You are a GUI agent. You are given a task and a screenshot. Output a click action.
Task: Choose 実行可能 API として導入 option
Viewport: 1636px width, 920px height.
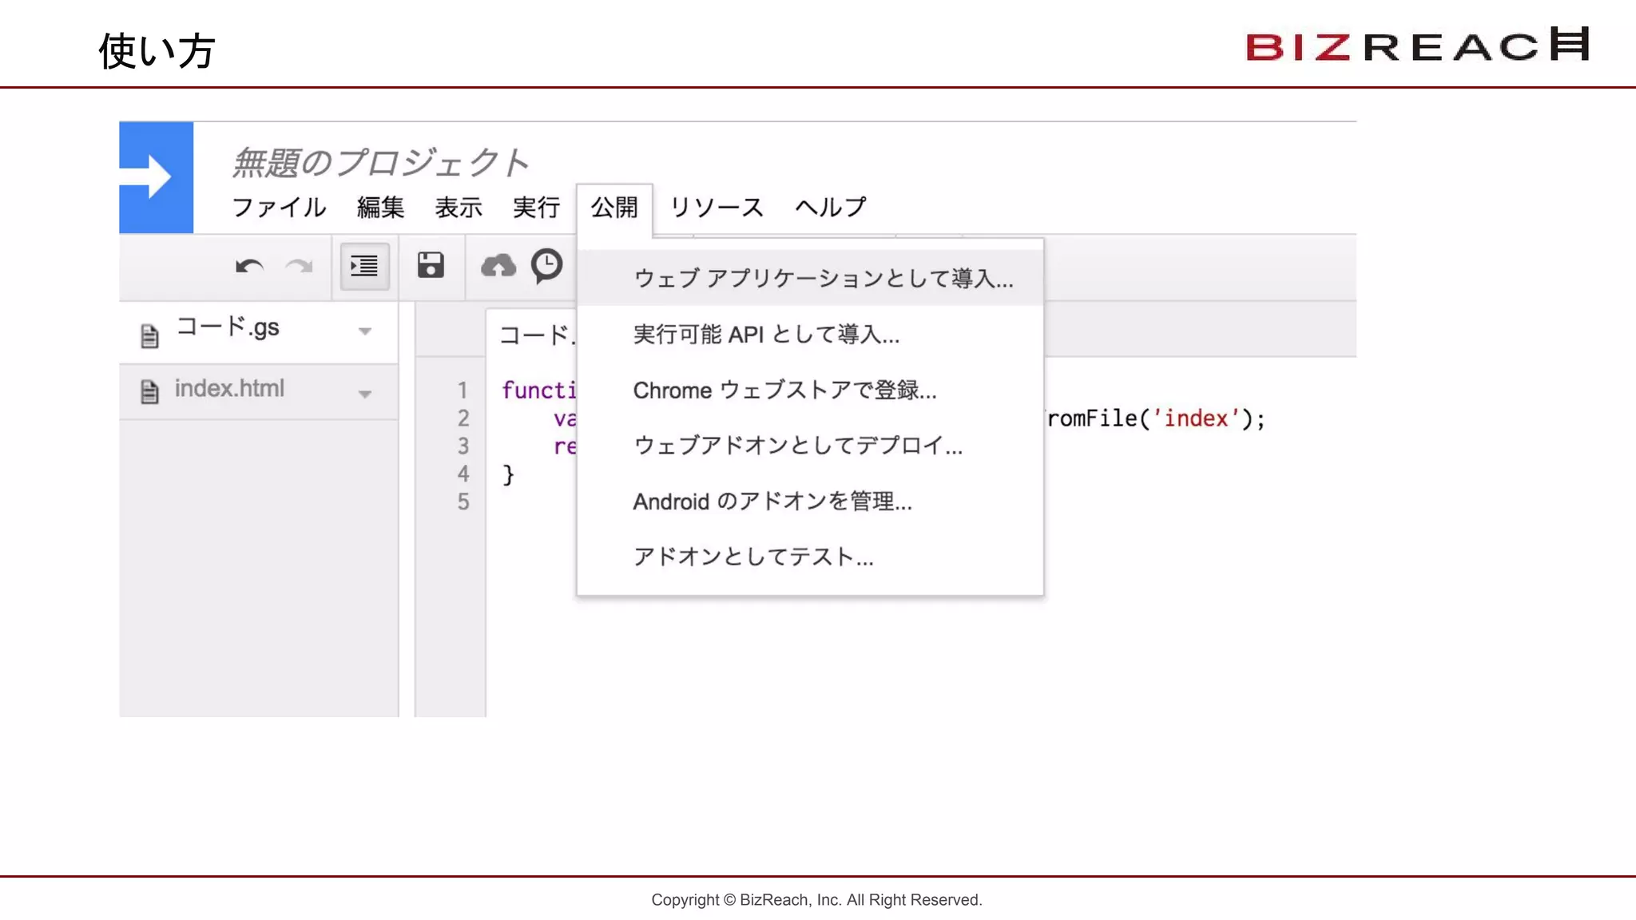coord(766,335)
